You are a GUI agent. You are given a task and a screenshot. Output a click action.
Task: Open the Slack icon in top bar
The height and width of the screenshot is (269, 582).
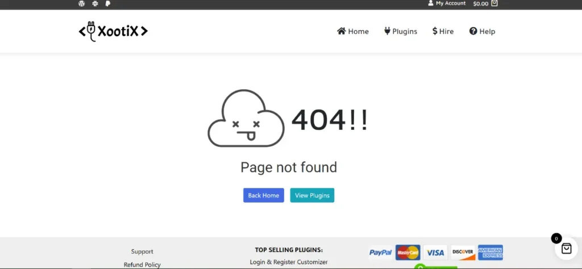click(x=95, y=4)
